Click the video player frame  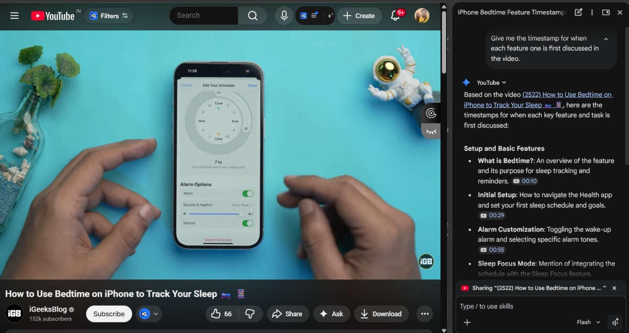(220, 155)
